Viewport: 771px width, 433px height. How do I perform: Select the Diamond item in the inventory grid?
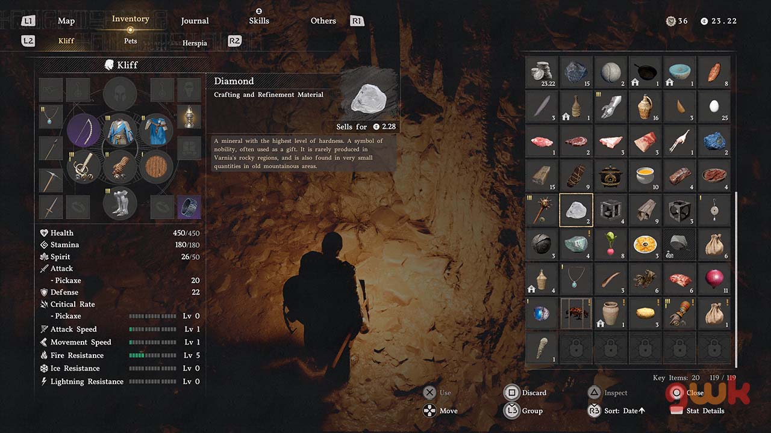pyautogui.click(x=576, y=210)
